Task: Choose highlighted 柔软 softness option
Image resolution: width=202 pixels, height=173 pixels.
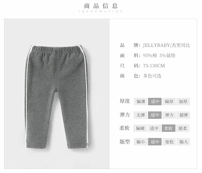Action: coord(169,128)
